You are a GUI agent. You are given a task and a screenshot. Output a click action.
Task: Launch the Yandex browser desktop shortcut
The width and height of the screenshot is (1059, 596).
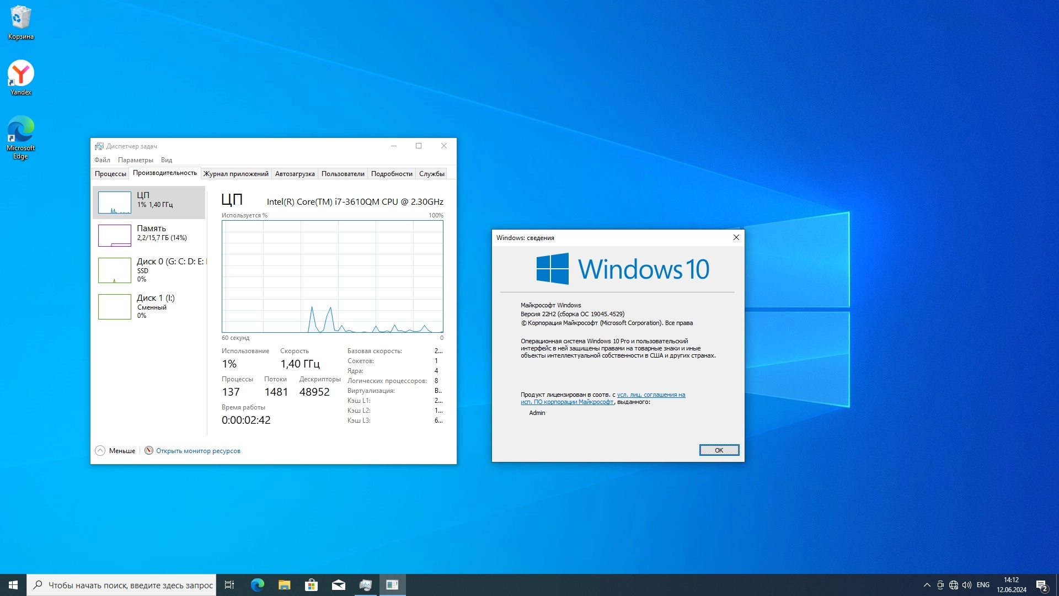coord(20,77)
